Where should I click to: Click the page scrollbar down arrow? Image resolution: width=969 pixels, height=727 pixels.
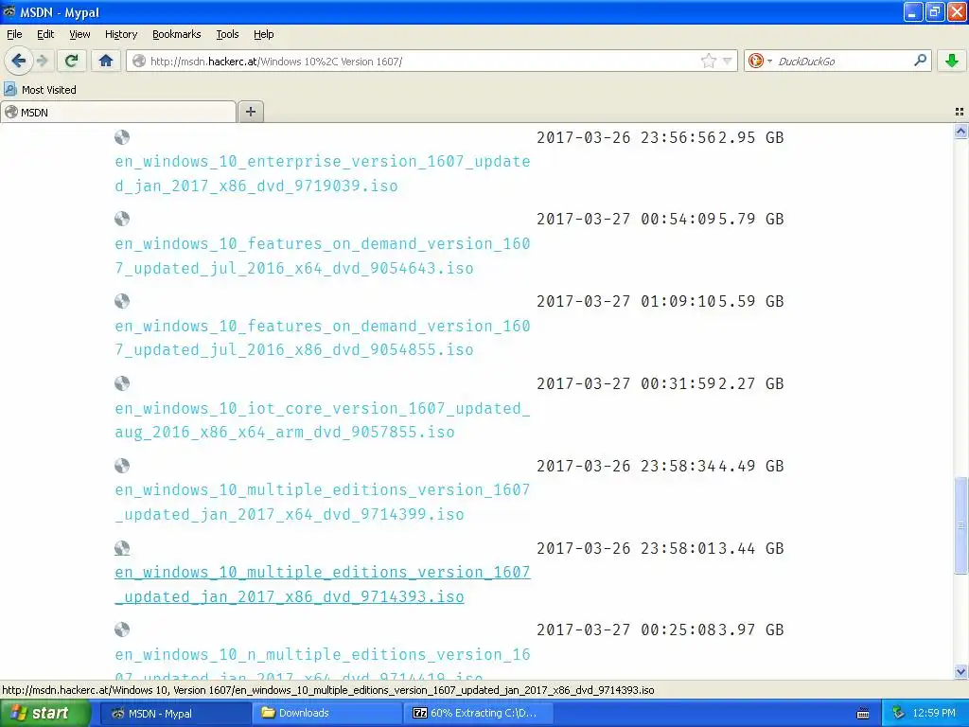960,671
